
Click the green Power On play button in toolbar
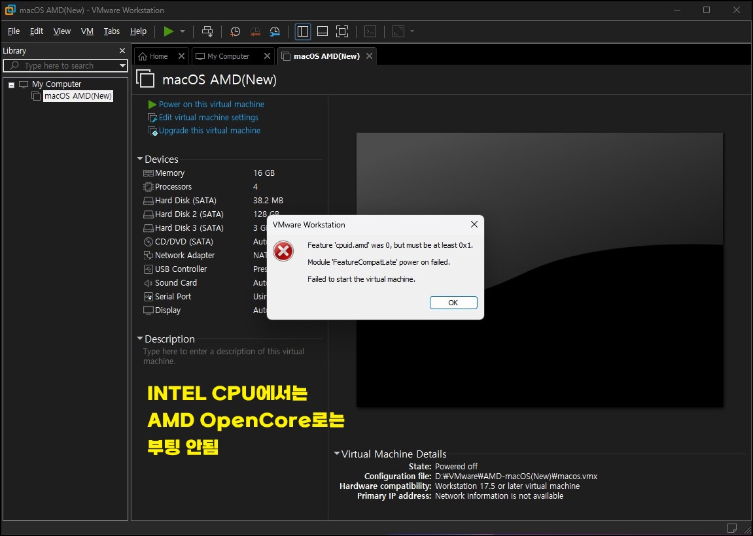pos(169,31)
